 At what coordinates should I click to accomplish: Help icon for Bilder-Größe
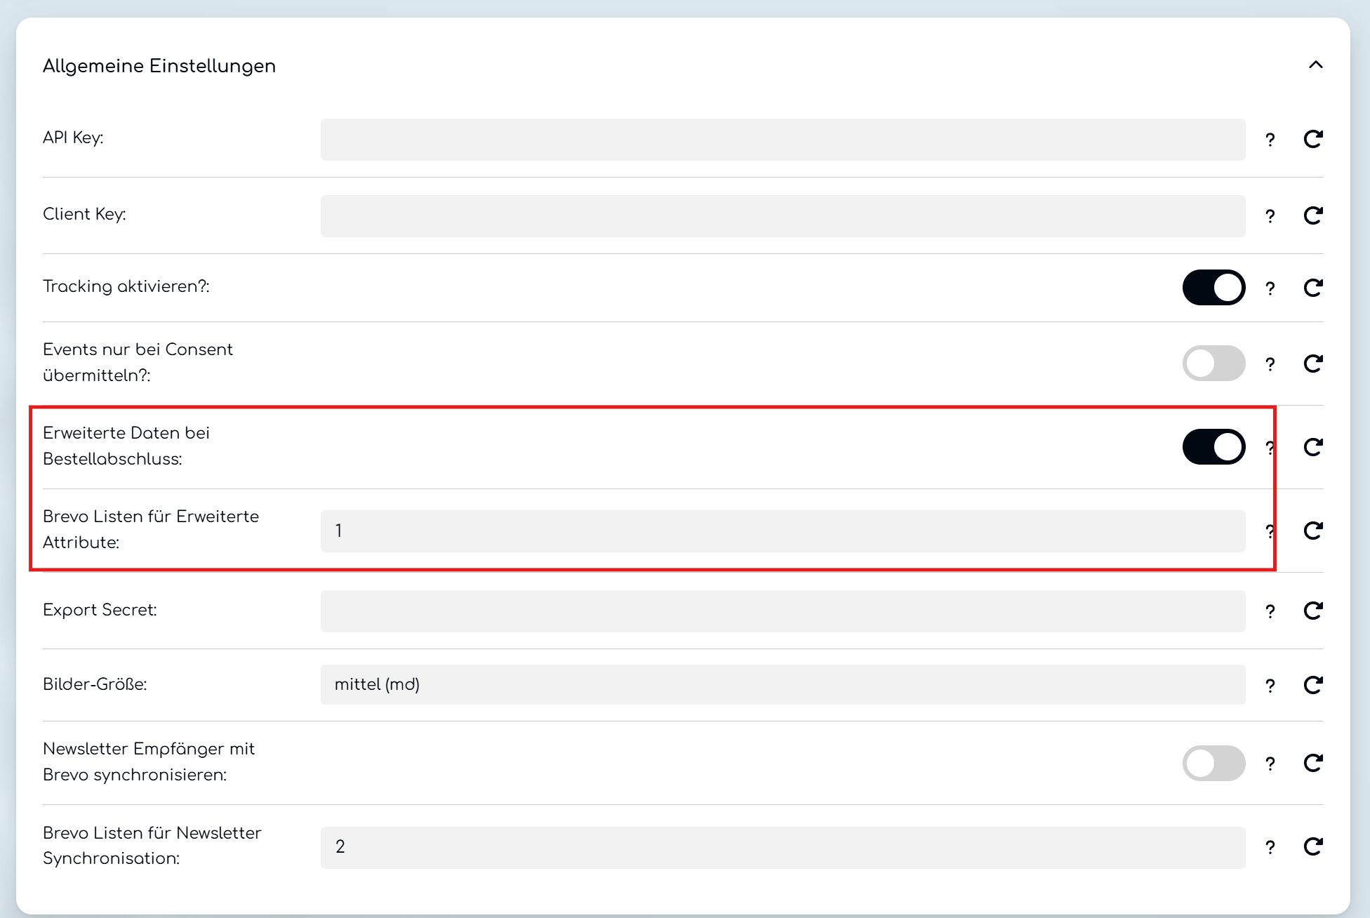pos(1270,686)
